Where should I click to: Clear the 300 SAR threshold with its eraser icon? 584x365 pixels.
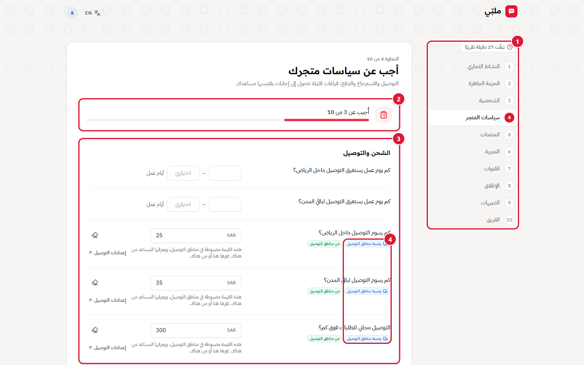[95, 330]
